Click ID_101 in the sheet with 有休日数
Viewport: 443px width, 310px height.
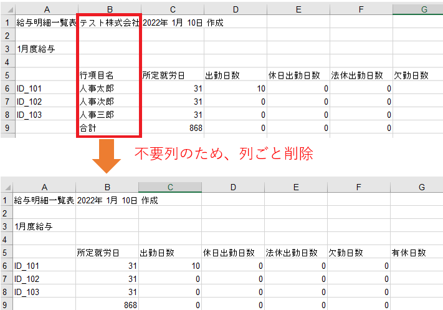click(44, 266)
